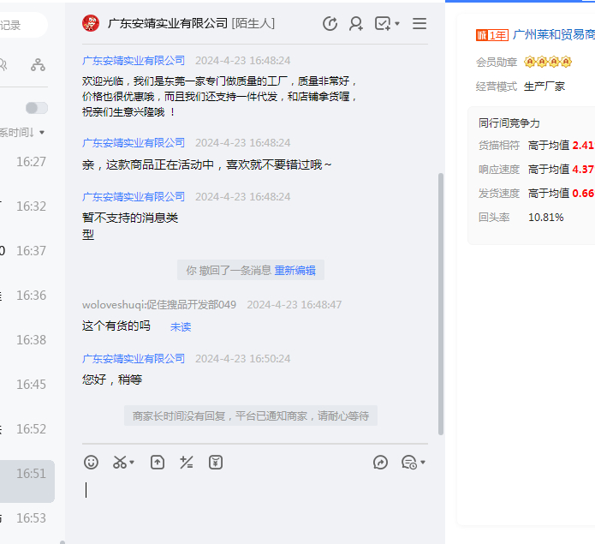Viewport: 595px width, 544px height.
Task: Click the chat history refresh icon in header
Action: pos(330,23)
